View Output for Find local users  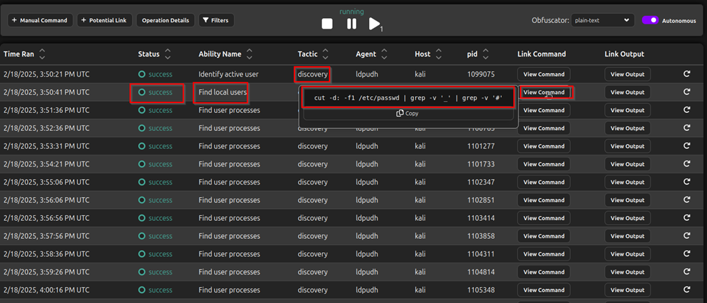pos(627,93)
